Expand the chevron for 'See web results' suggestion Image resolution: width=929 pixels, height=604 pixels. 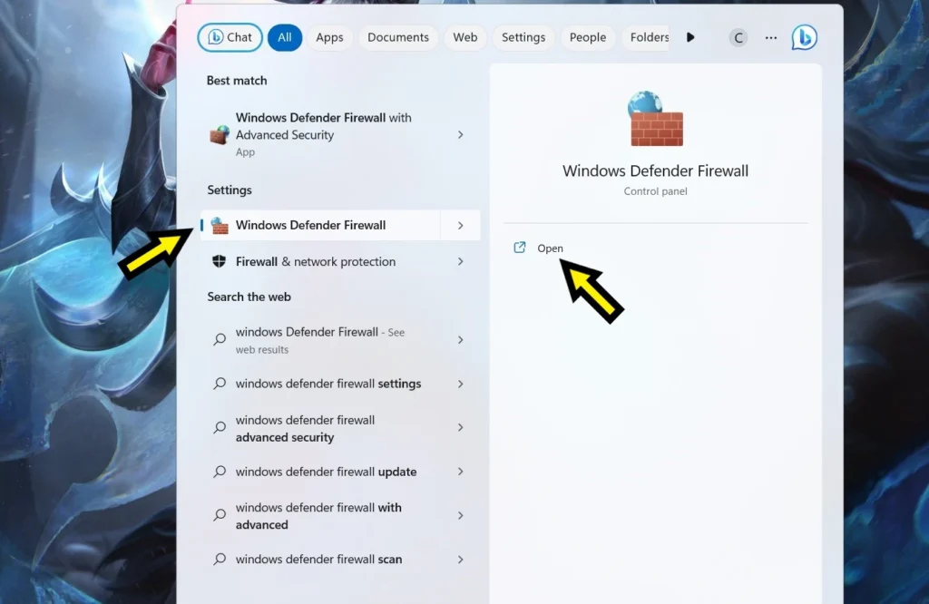pos(460,340)
